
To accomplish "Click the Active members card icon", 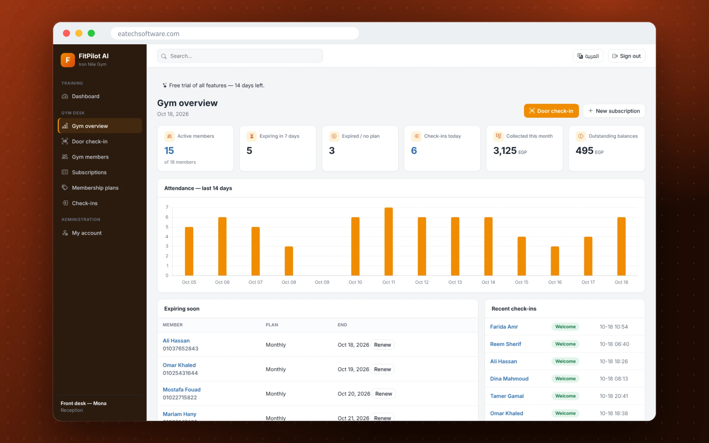I will point(169,136).
